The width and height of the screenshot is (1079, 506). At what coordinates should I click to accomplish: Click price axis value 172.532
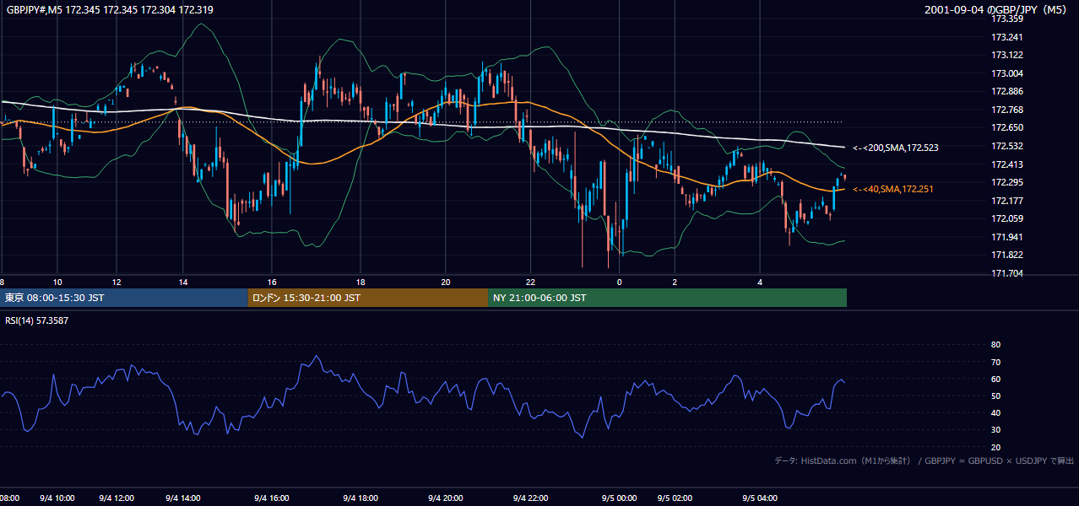(1007, 146)
